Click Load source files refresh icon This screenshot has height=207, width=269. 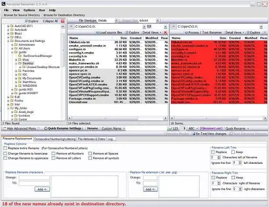tap(98, 33)
